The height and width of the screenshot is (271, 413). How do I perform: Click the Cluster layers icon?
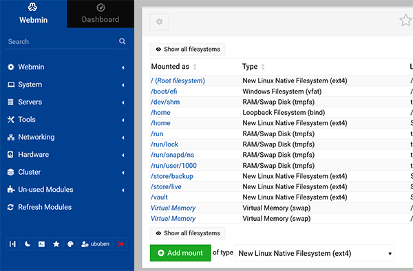coord(10,173)
